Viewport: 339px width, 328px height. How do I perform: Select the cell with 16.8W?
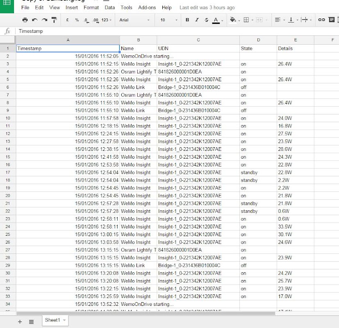coord(296,126)
